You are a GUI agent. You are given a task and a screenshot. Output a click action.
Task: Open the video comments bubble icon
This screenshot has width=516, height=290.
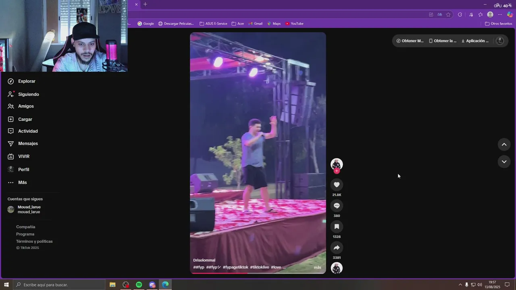(337, 205)
